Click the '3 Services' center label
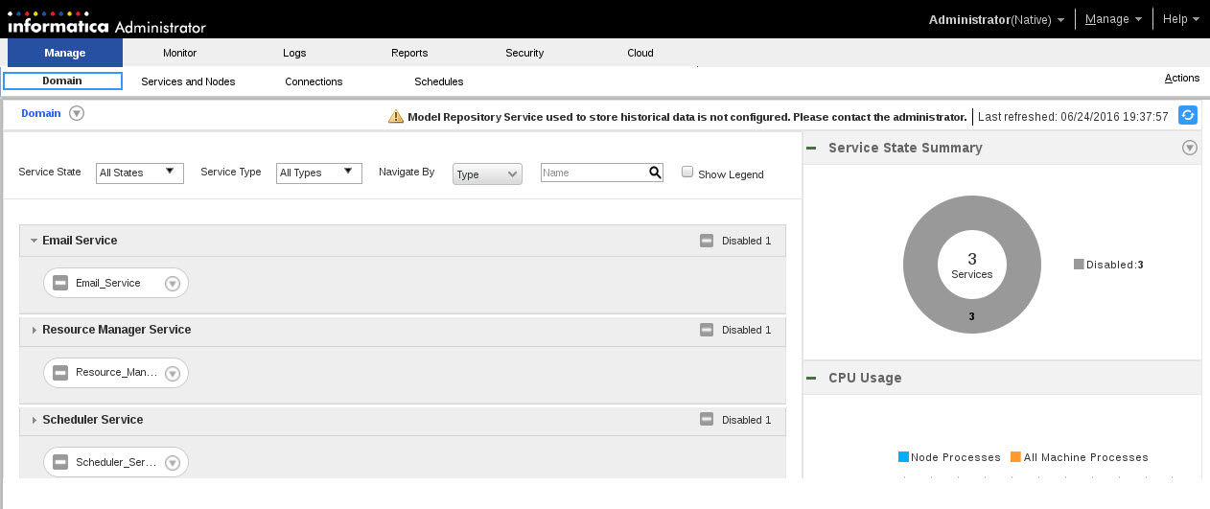 click(971, 266)
